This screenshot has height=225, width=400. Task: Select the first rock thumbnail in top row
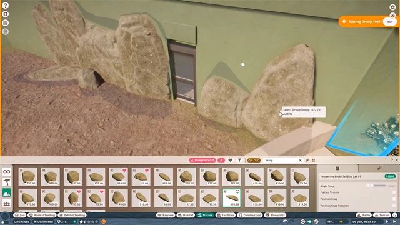pyautogui.click(x=27, y=176)
